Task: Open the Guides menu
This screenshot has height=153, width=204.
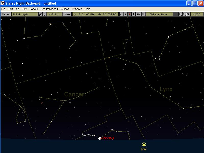Action: [65, 9]
